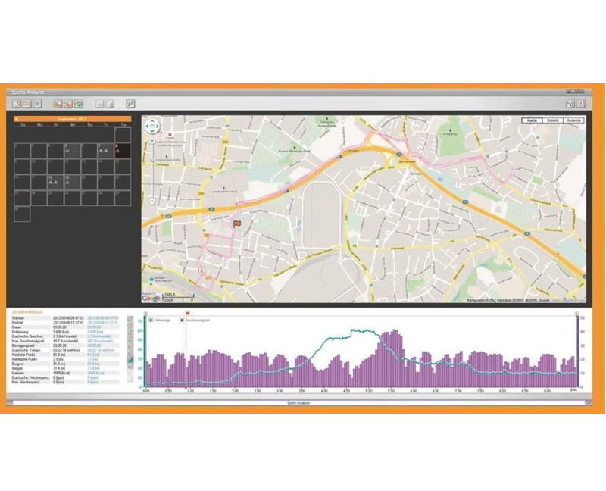Zoom out on the map with the minus button
This screenshot has width=606, height=491.
(x=152, y=202)
